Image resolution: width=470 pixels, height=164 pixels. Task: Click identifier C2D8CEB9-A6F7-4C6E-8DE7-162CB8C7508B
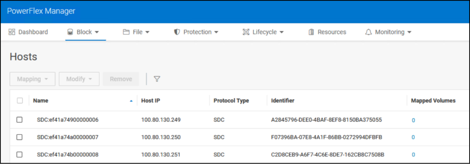328,155
